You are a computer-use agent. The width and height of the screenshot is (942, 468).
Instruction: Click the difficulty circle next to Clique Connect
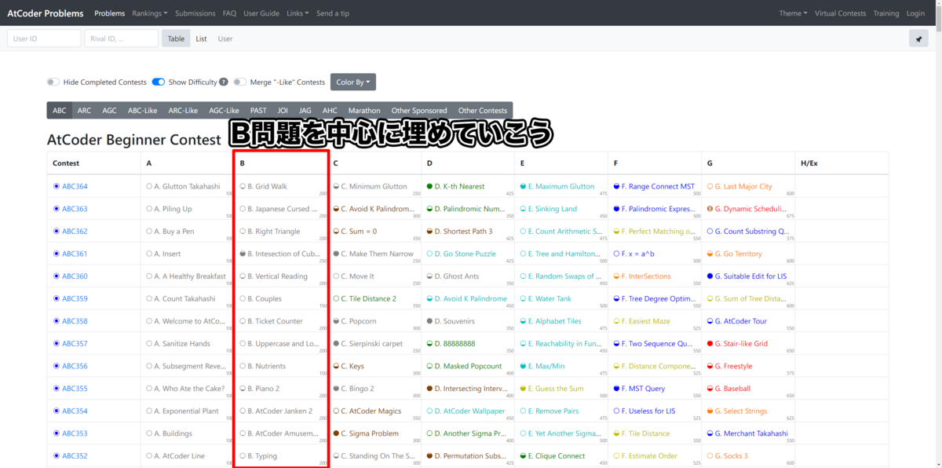click(523, 456)
